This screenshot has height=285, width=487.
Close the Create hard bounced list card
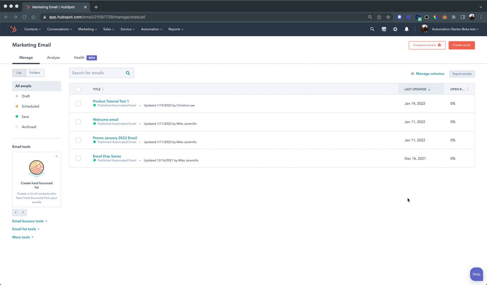click(57, 156)
